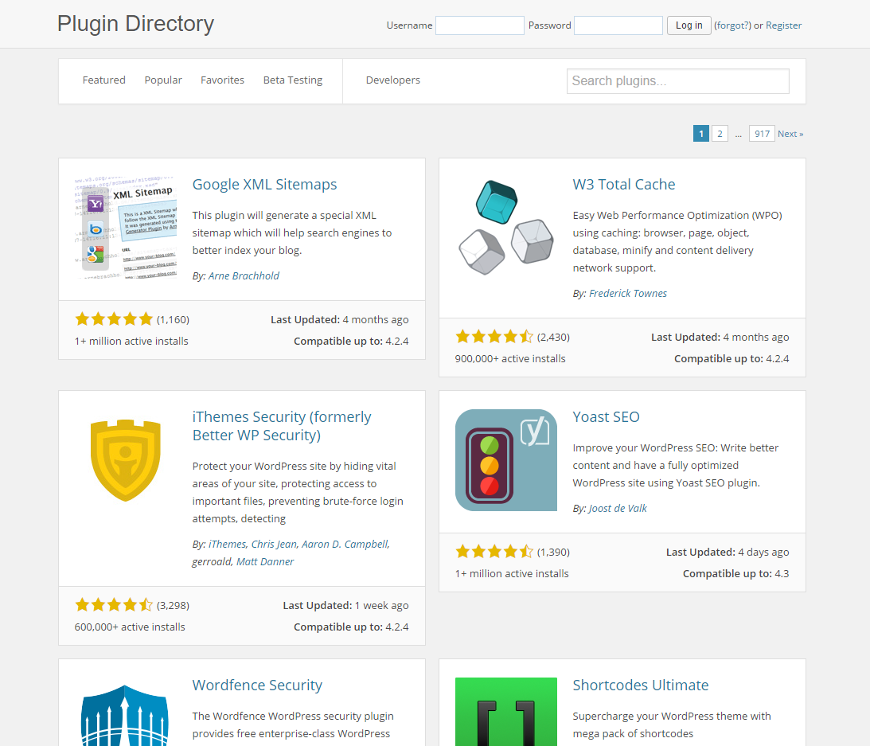Viewport: 870px width, 746px height.
Task: Click the Google XML Sitemaps star rating
Action: (x=114, y=319)
